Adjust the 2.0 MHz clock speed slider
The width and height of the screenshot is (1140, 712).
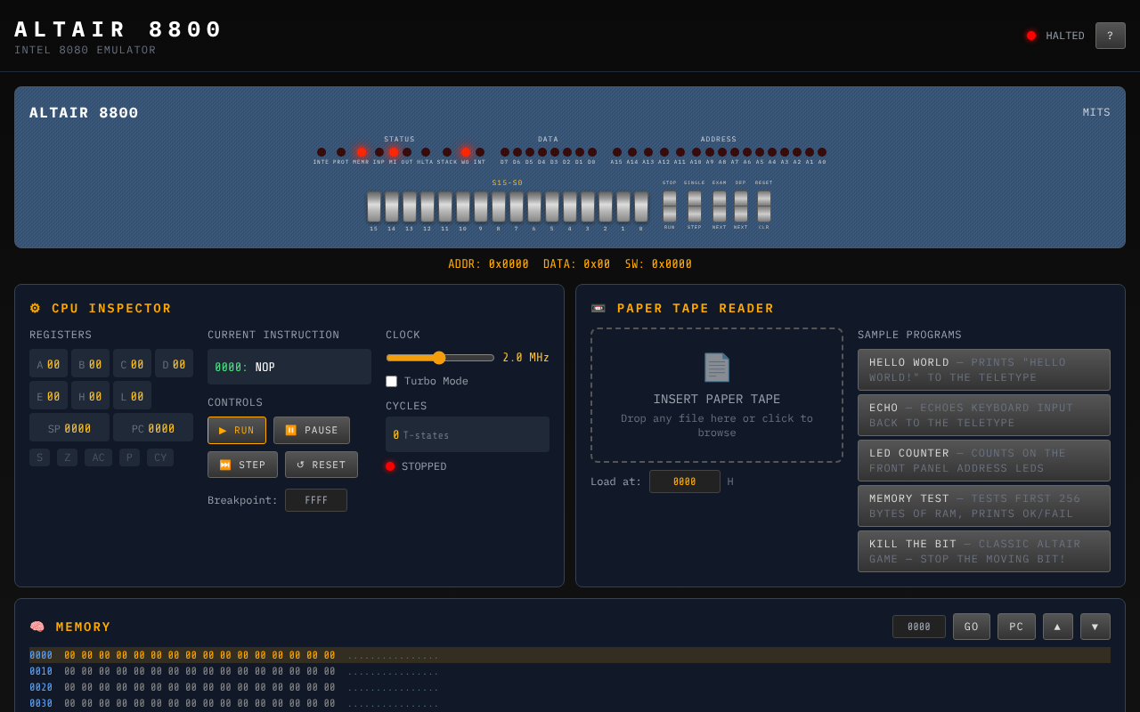click(x=439, y=357)
